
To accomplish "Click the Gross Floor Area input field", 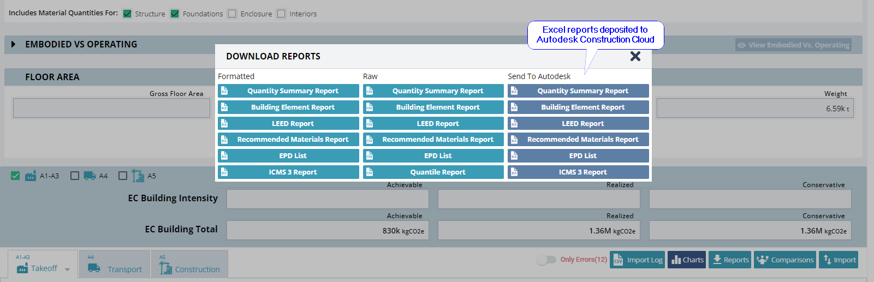I will point(111,108).
